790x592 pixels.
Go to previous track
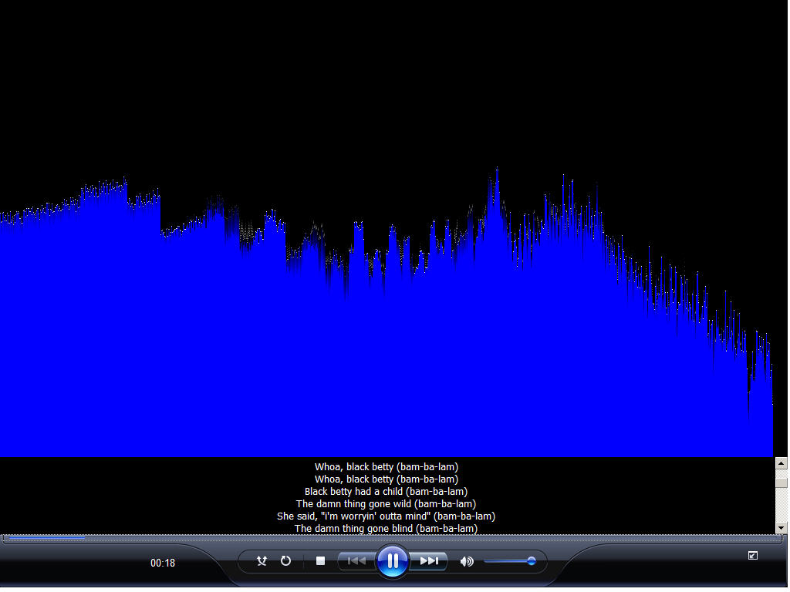pos(356,561)
